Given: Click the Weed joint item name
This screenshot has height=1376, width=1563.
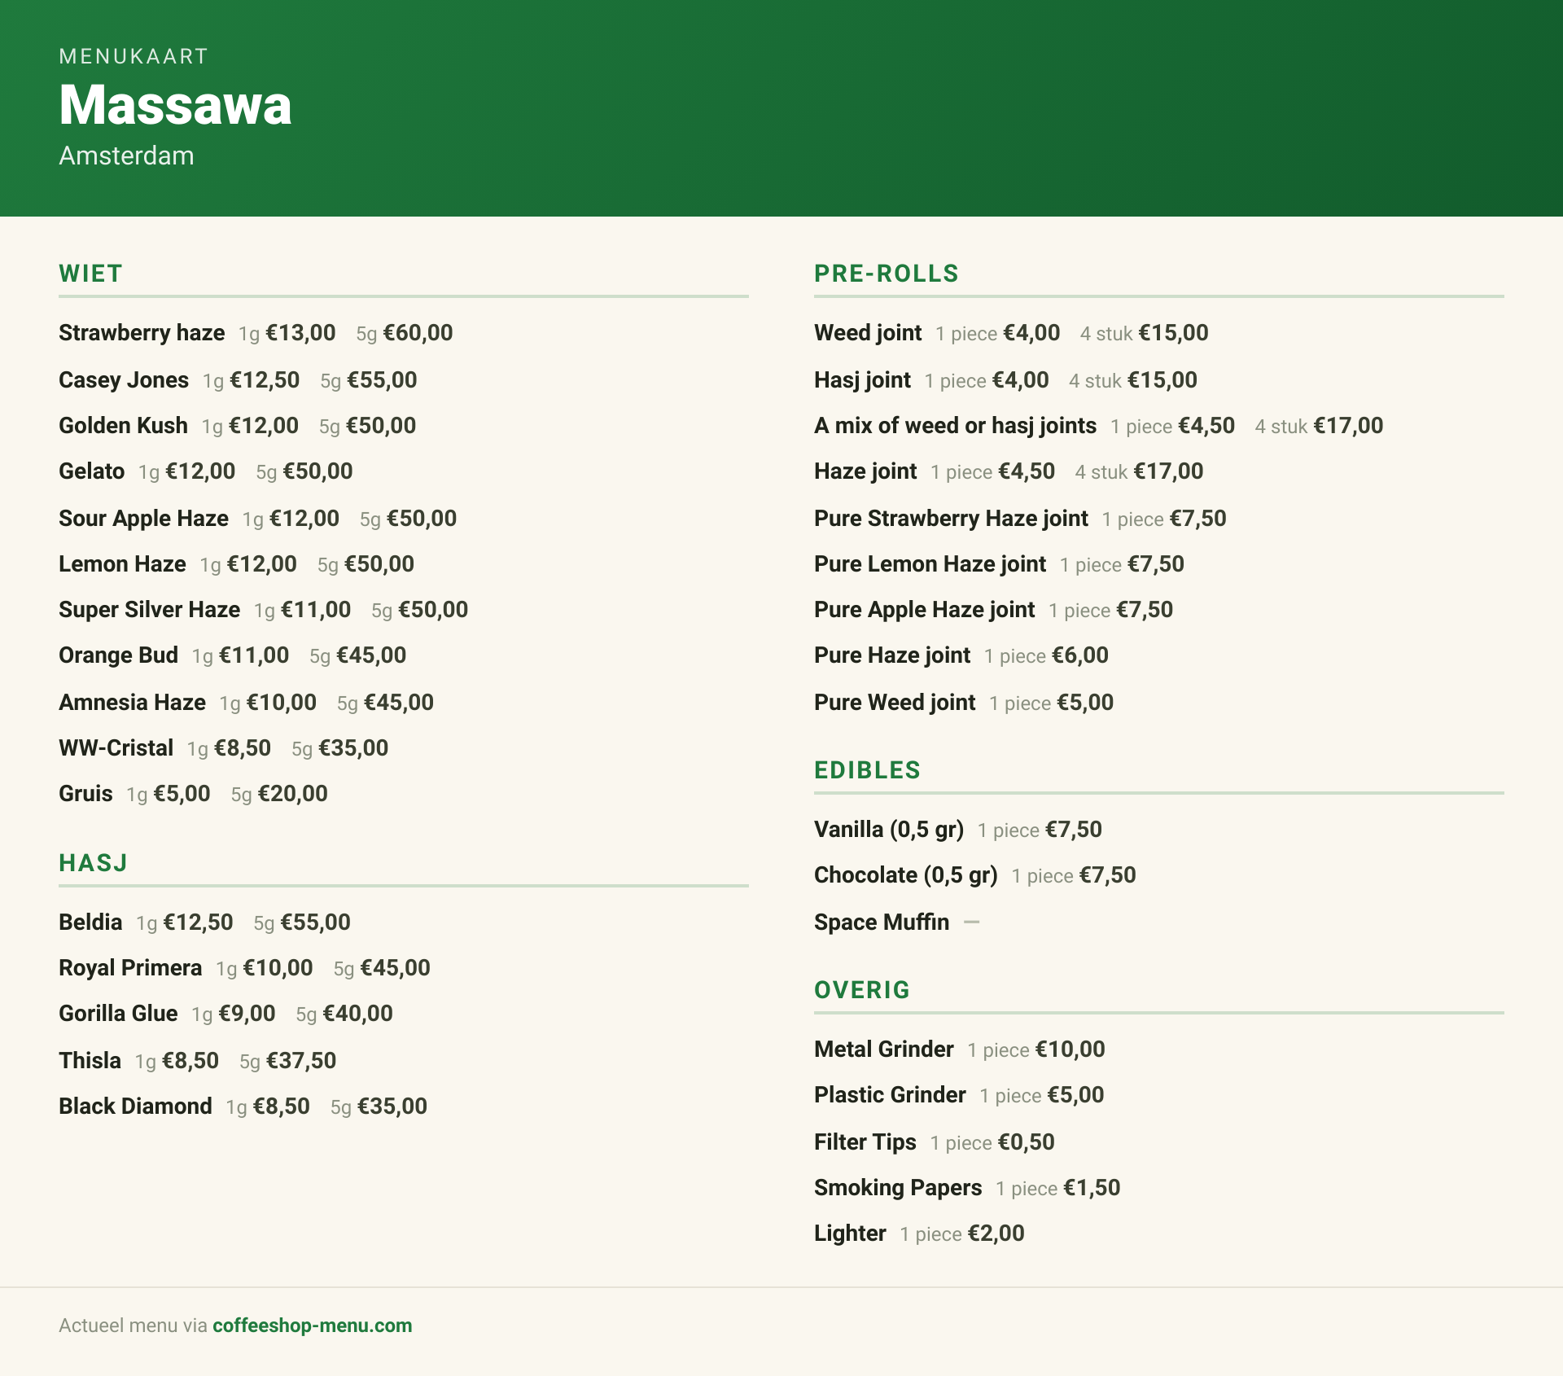Looking at the screenshot, I should 868,333.
